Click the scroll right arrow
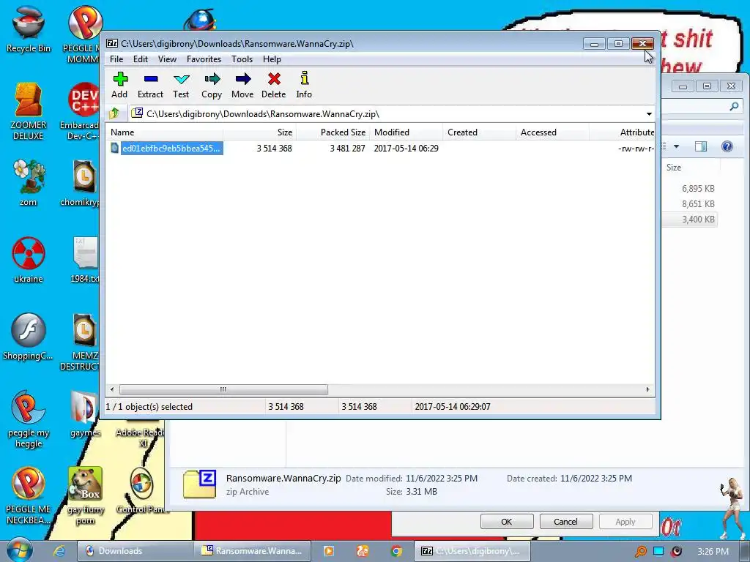This screenshot has height=562, width=750. 647,389
